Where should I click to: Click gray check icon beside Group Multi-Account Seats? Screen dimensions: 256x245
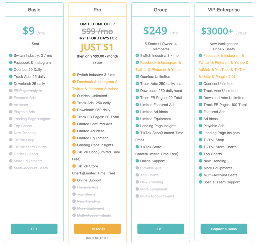(x=137, y=196)
